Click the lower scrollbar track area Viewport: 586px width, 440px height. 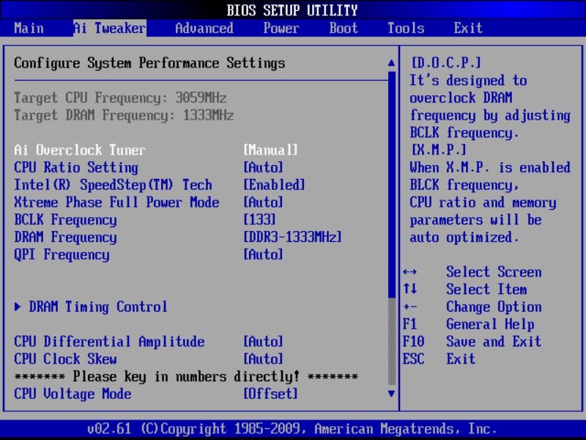pos(392,342)
